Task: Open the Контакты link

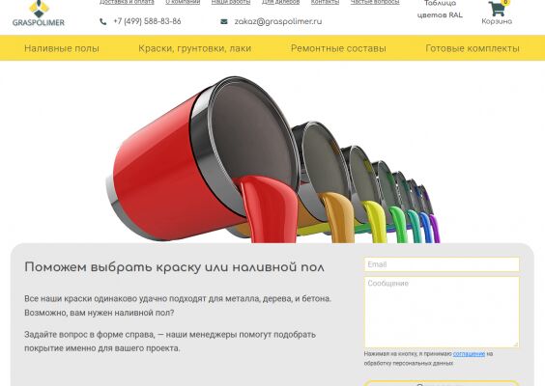Action: click(325, 2)
